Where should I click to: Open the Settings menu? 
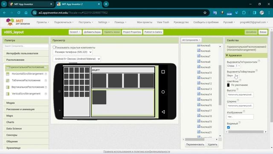point(104,22)
